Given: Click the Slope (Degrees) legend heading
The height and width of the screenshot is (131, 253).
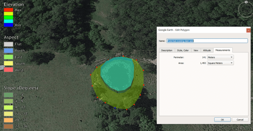Looking at the screenshot, I should point(21,88).
